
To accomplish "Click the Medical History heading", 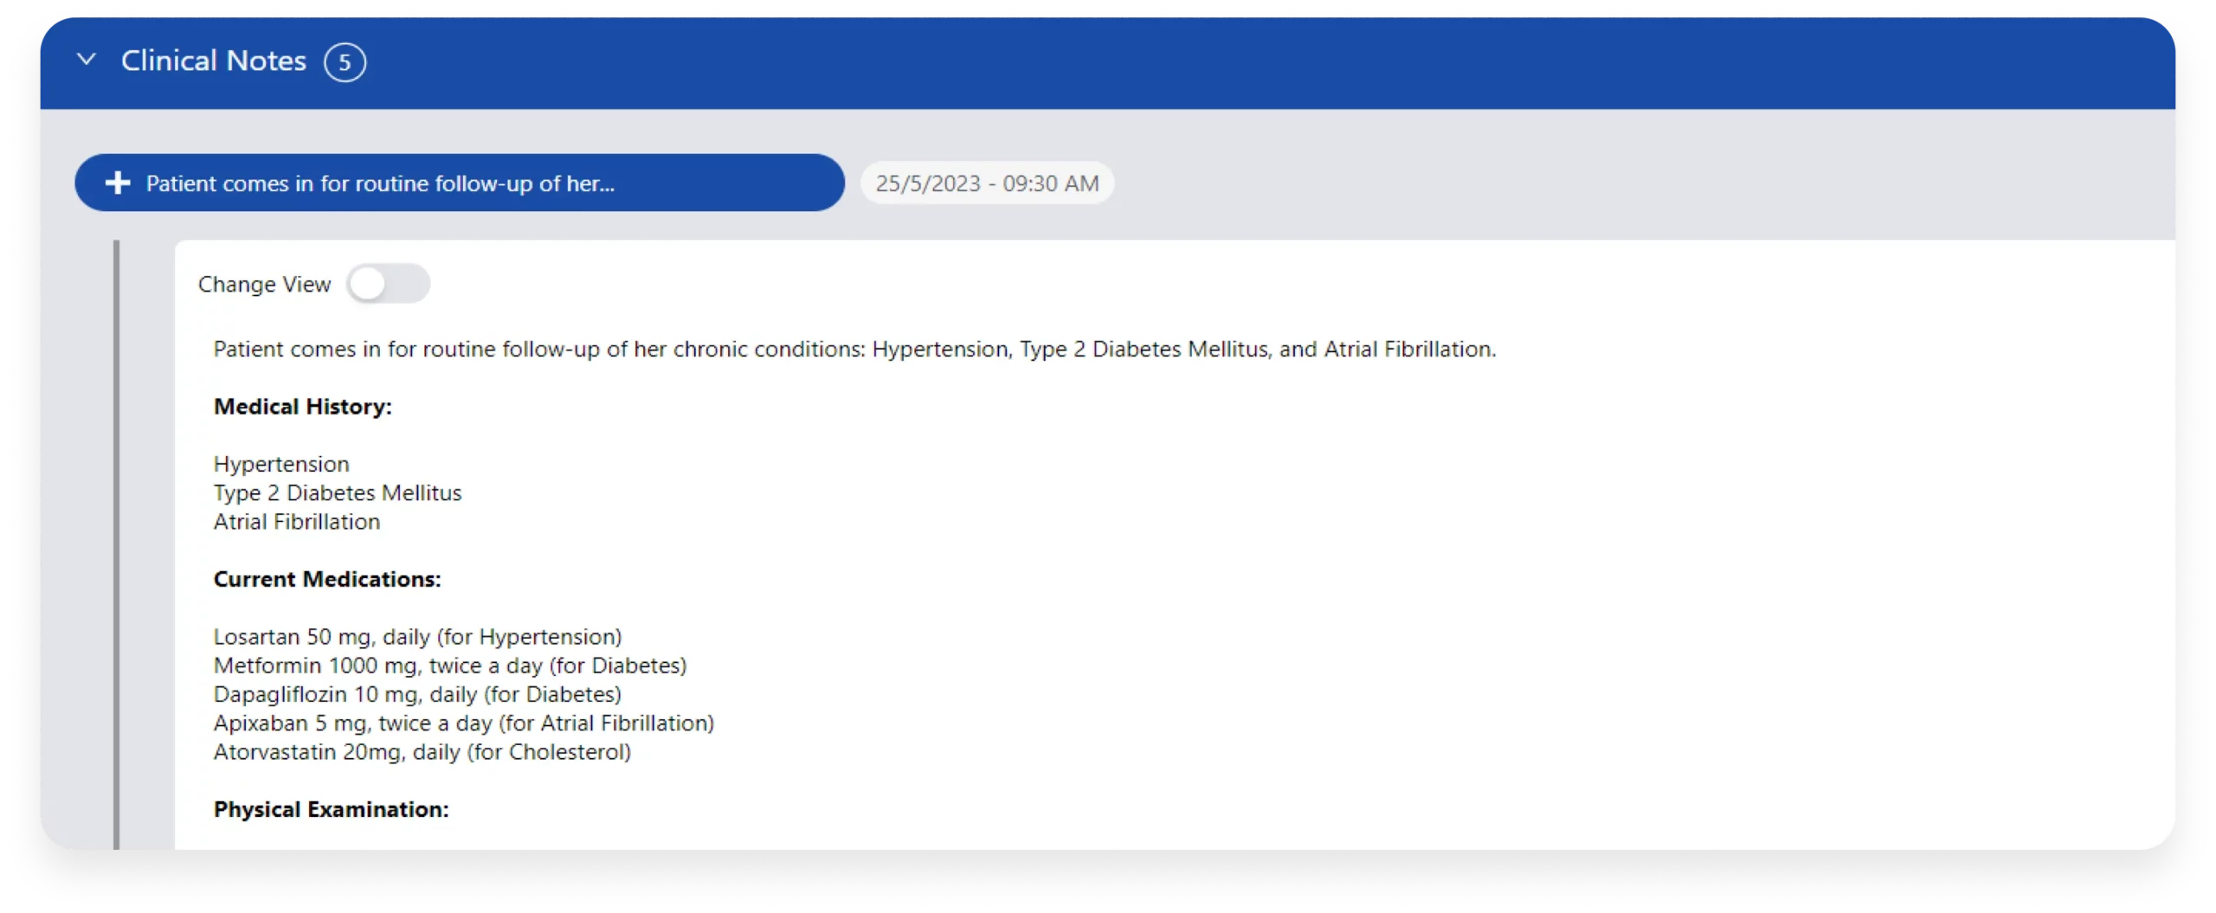I will coord(302,407).
